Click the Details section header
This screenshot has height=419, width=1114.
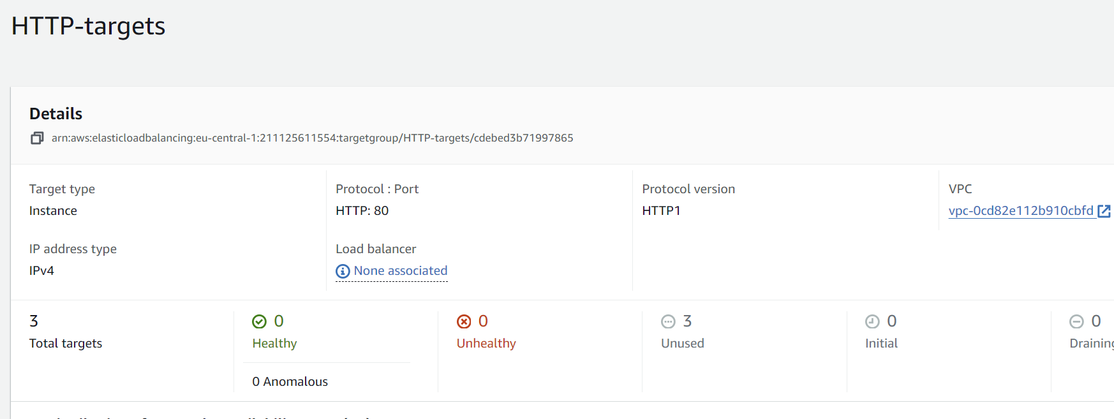coord(56,114)
